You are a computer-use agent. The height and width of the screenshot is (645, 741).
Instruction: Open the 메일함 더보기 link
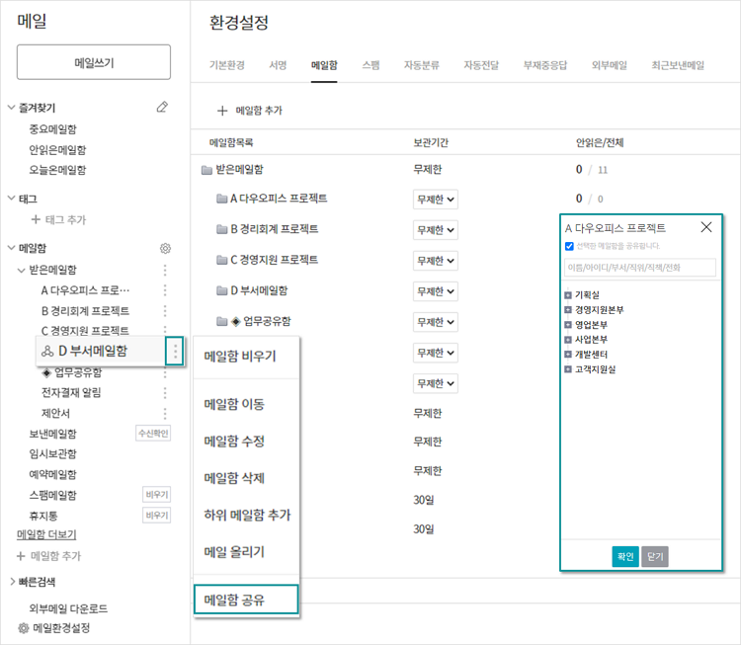(x=46, y=534)
